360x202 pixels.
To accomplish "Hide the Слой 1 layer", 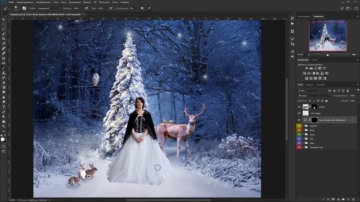I will [x=299, y=107].
